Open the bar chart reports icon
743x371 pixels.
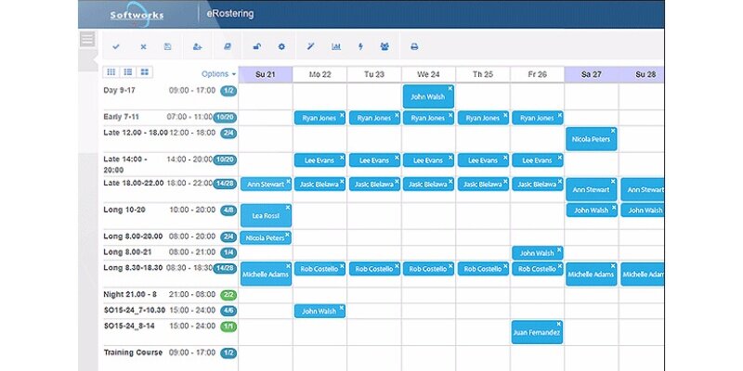(335, 46)
